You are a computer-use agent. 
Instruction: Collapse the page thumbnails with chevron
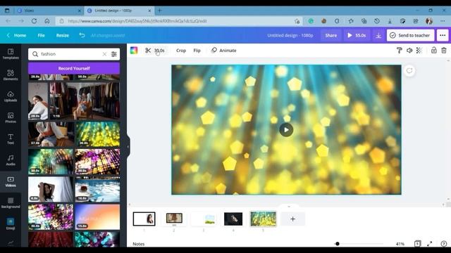point(289,206)
